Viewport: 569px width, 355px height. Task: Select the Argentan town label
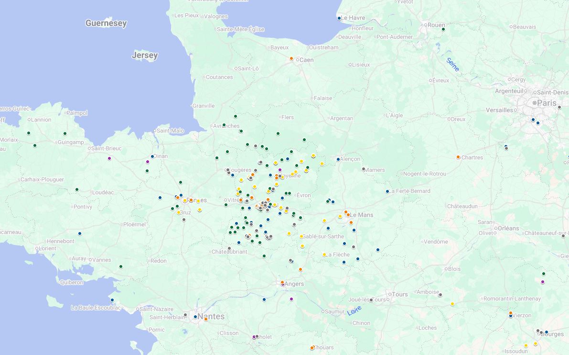point(341,118)
